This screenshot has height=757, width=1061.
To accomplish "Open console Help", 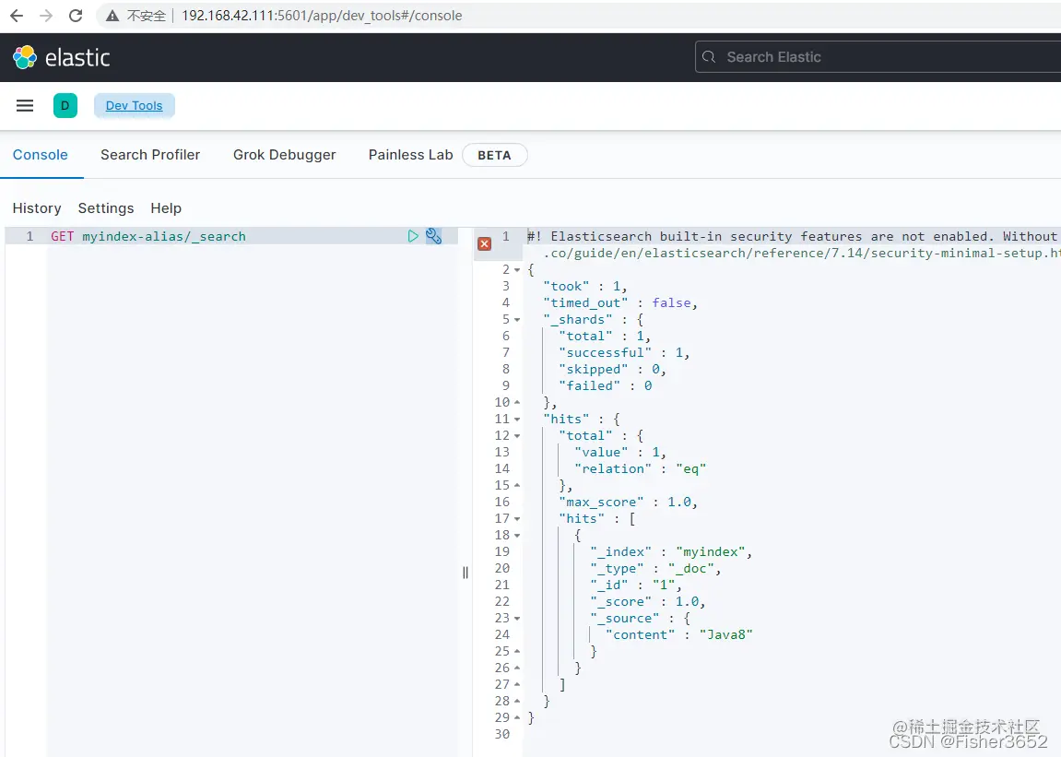I will click(166, 207).
